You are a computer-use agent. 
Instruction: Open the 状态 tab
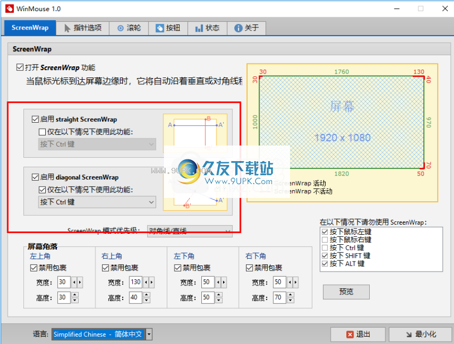(207, 28)
